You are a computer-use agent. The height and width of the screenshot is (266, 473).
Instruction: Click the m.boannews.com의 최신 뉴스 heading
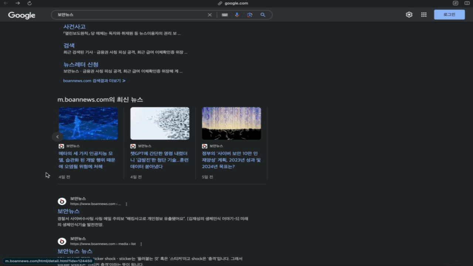click(x=100, y=100)
